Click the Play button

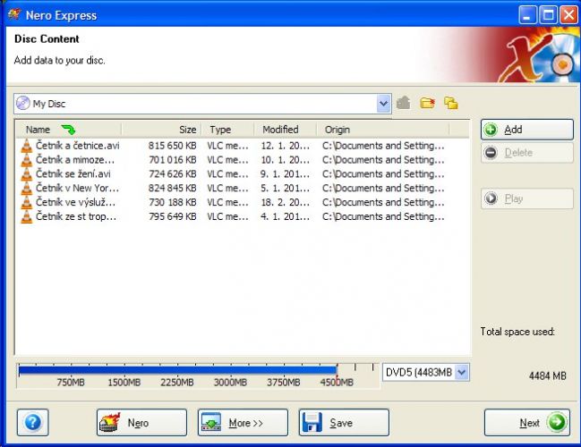[x=527, y=198]
